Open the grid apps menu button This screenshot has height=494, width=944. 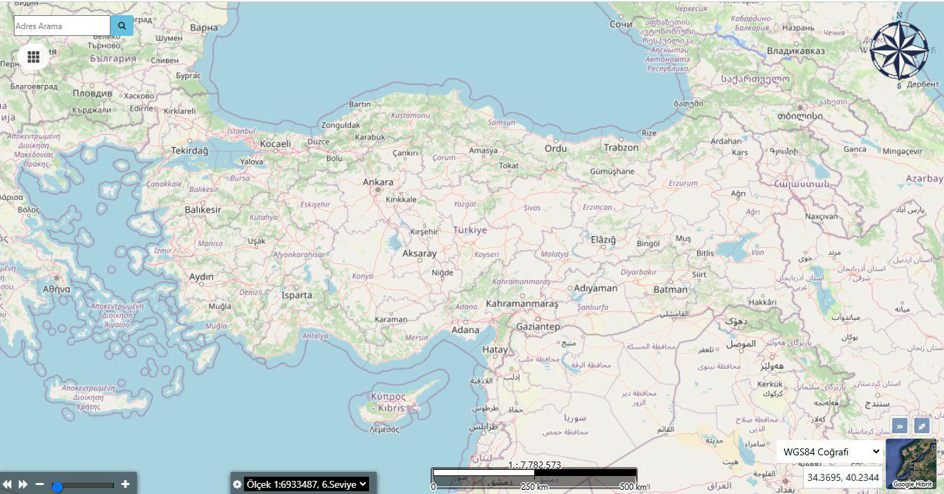tap(33, 57)
